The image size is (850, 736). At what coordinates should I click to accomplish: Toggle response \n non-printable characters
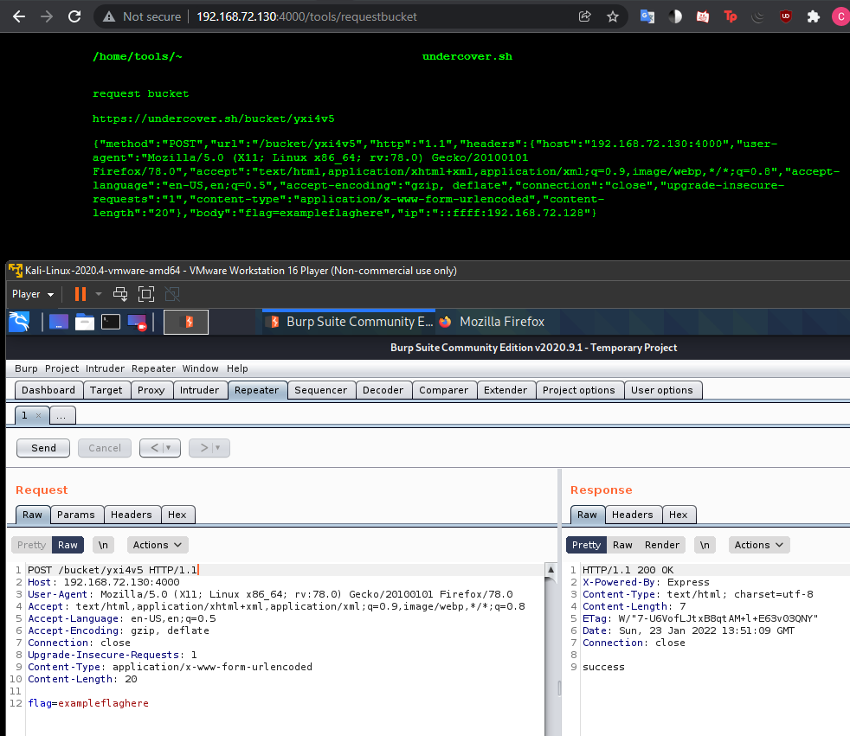coord(705,545)
